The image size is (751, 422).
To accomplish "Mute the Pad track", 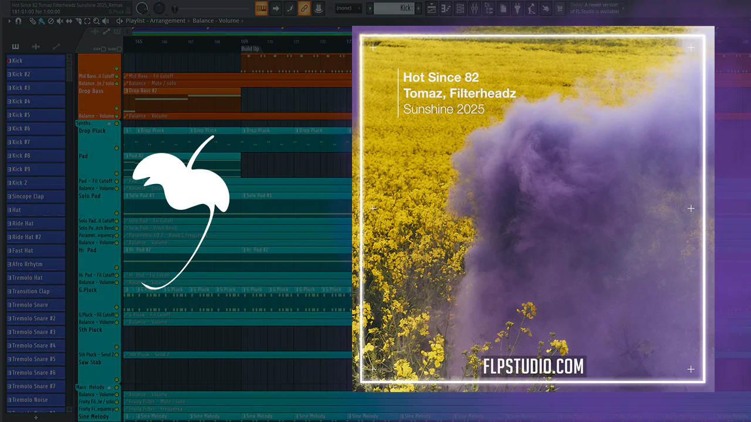I will click(116, 173).
